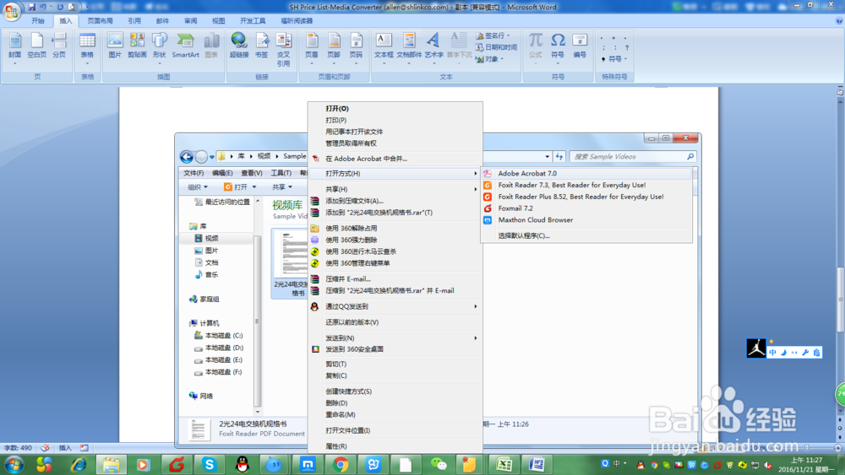The width and height of the screenshot is (845, 475).
Task: Expand the 打开方式(H) submenu
Action: 395,174
